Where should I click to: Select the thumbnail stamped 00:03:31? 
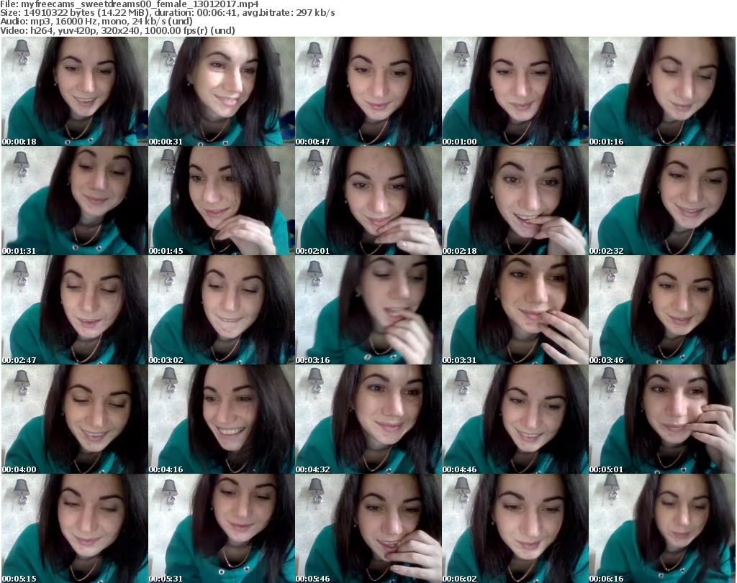(x=515, y=311)
